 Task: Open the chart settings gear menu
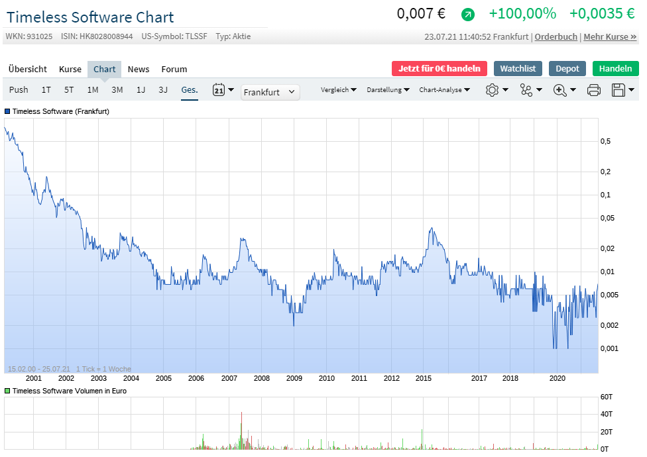[492, 90]
